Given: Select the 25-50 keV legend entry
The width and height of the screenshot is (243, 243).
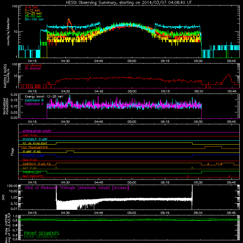Looking at the screenshot, I should tap(33, 16).
